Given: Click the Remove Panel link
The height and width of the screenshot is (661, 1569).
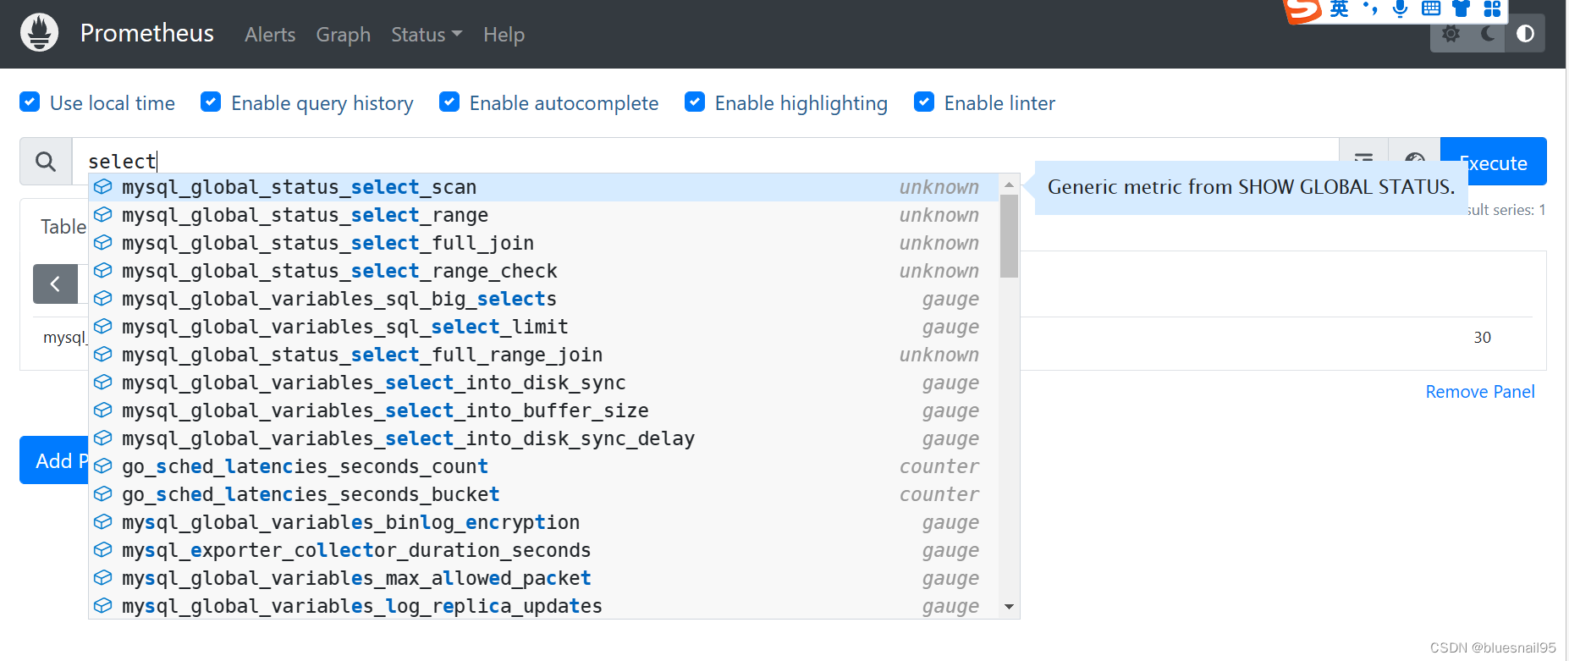Looking at the screenshot, I should (x=1479, y=392).
